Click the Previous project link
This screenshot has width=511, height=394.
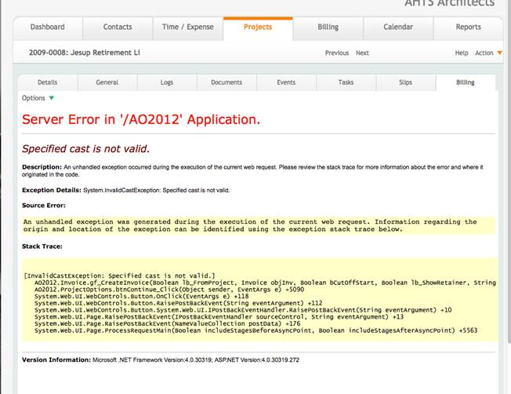click(x=337, y=53)
